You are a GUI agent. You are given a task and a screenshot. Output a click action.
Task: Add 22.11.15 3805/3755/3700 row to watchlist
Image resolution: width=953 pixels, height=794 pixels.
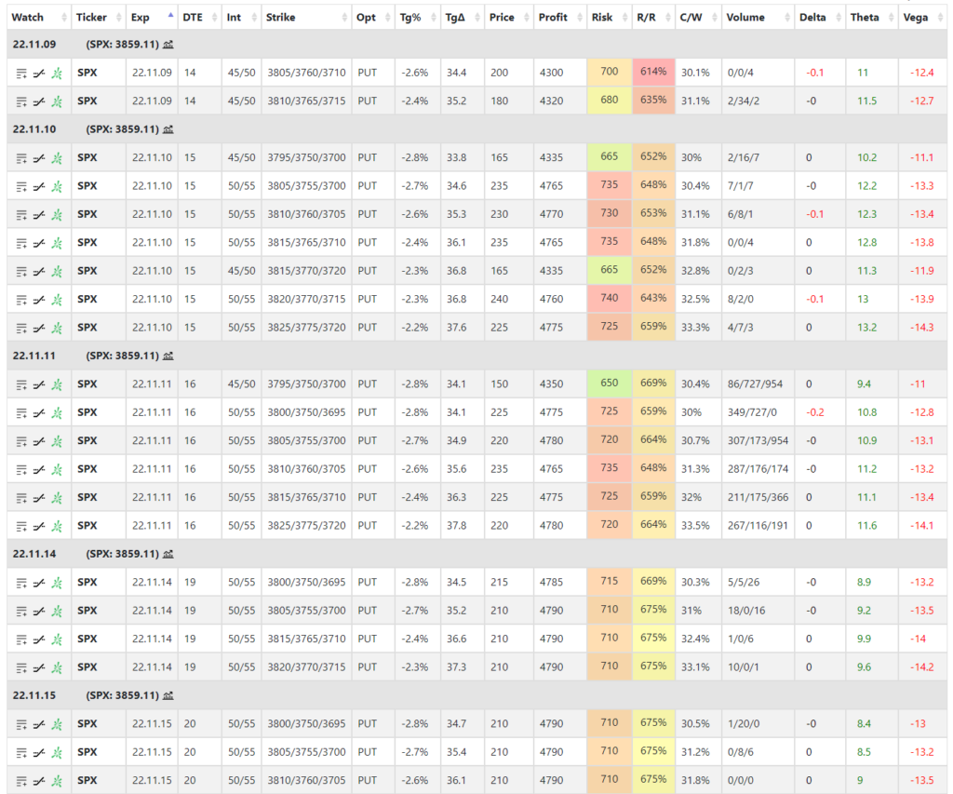[x=21, y=753]
